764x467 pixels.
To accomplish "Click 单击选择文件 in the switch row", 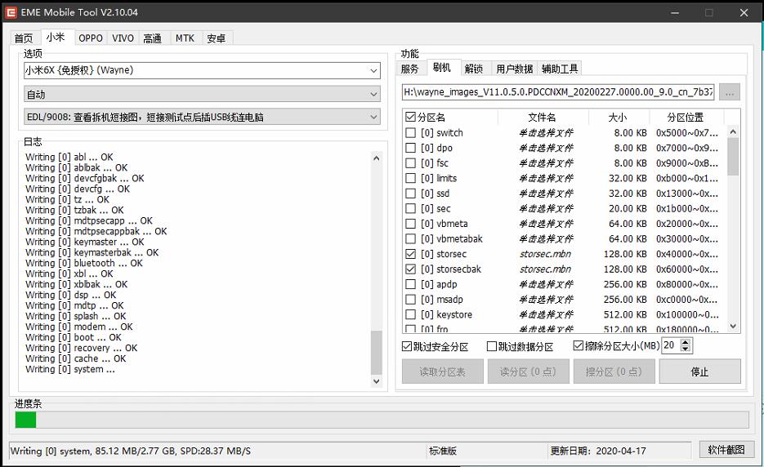I will [546, 133].
